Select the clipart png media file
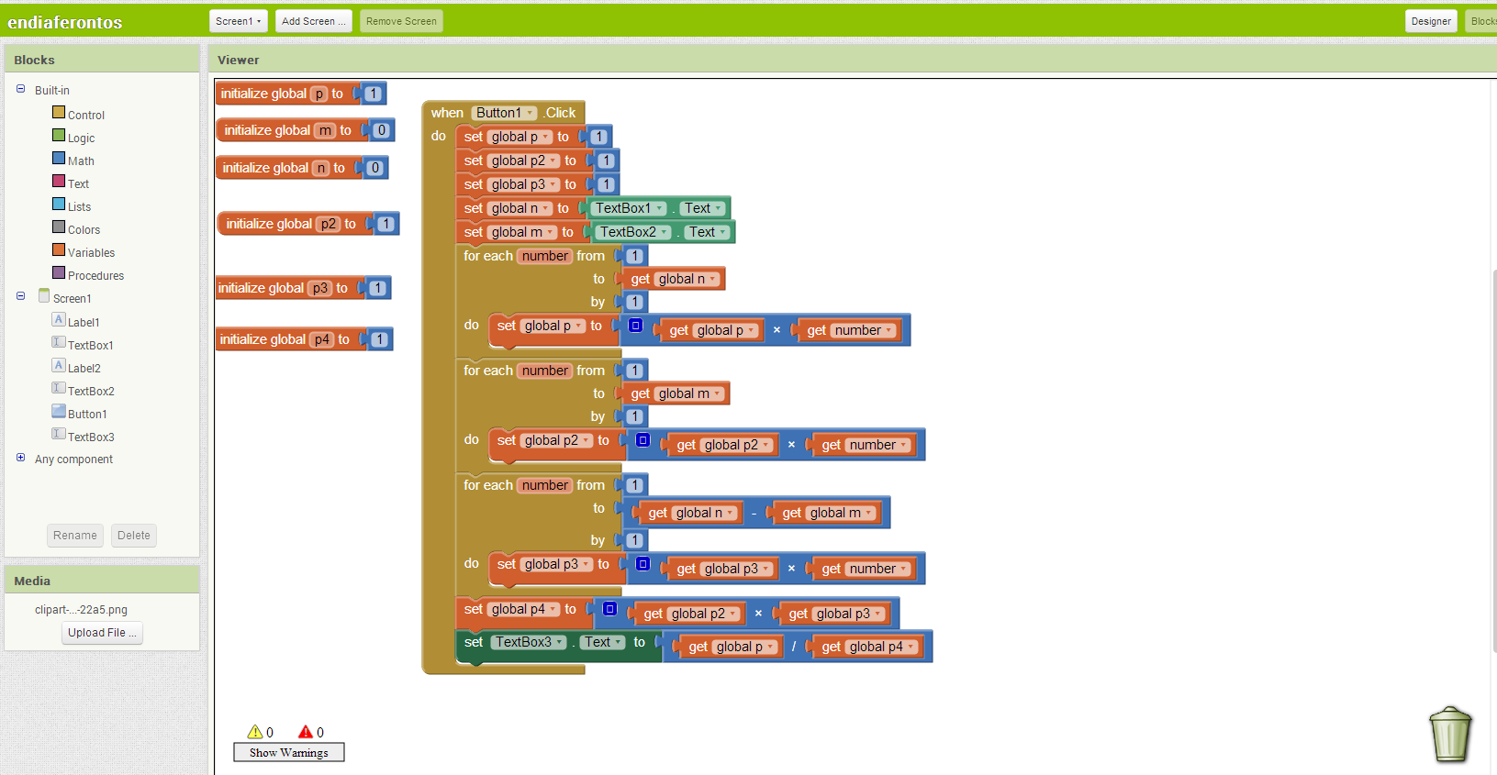The height and width of the screenshot is (775, 1497). 81,609
